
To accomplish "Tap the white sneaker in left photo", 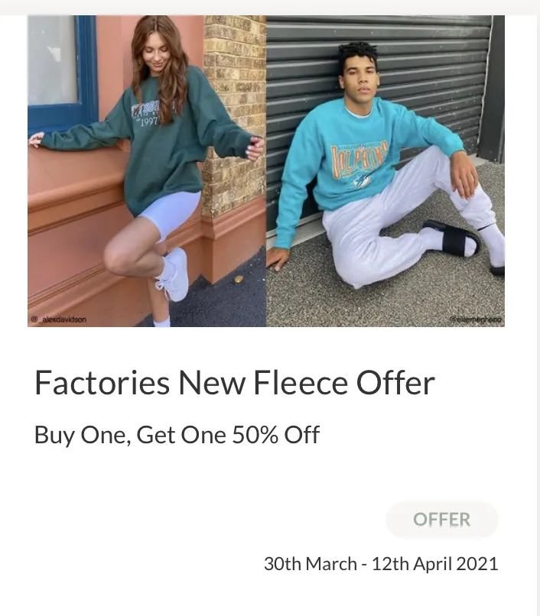I will pos(172,275).
